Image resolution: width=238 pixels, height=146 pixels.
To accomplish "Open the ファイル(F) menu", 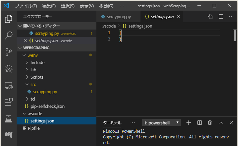I will 26,6.
